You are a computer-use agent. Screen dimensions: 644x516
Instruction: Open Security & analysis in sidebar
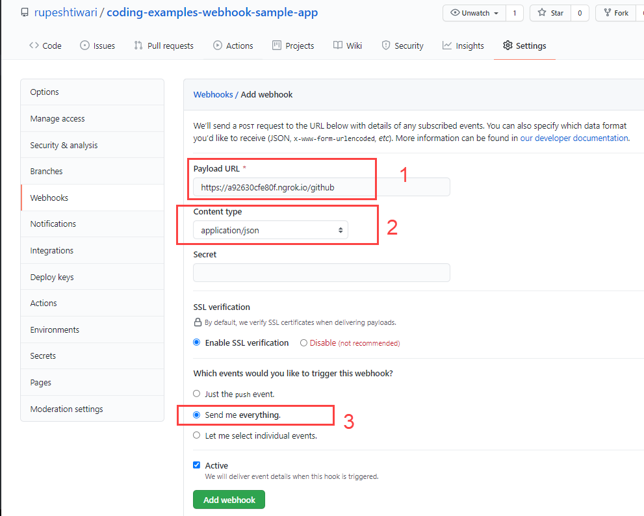(x=92, y=145)
